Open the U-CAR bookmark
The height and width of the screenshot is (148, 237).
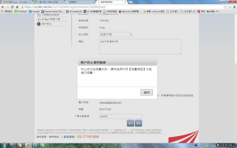93,11
